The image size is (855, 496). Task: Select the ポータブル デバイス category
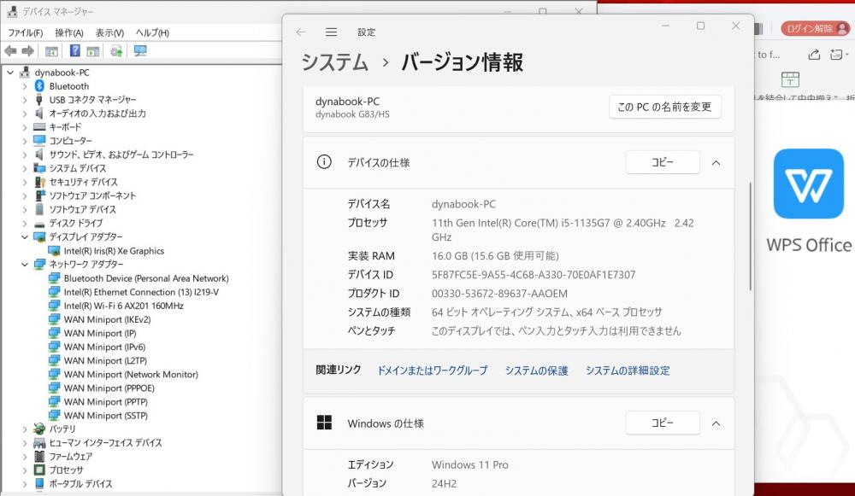pyautogui.click(x=80, y=483)
